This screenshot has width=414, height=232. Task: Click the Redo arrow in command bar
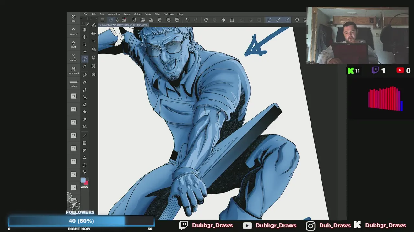pos(196,20)
